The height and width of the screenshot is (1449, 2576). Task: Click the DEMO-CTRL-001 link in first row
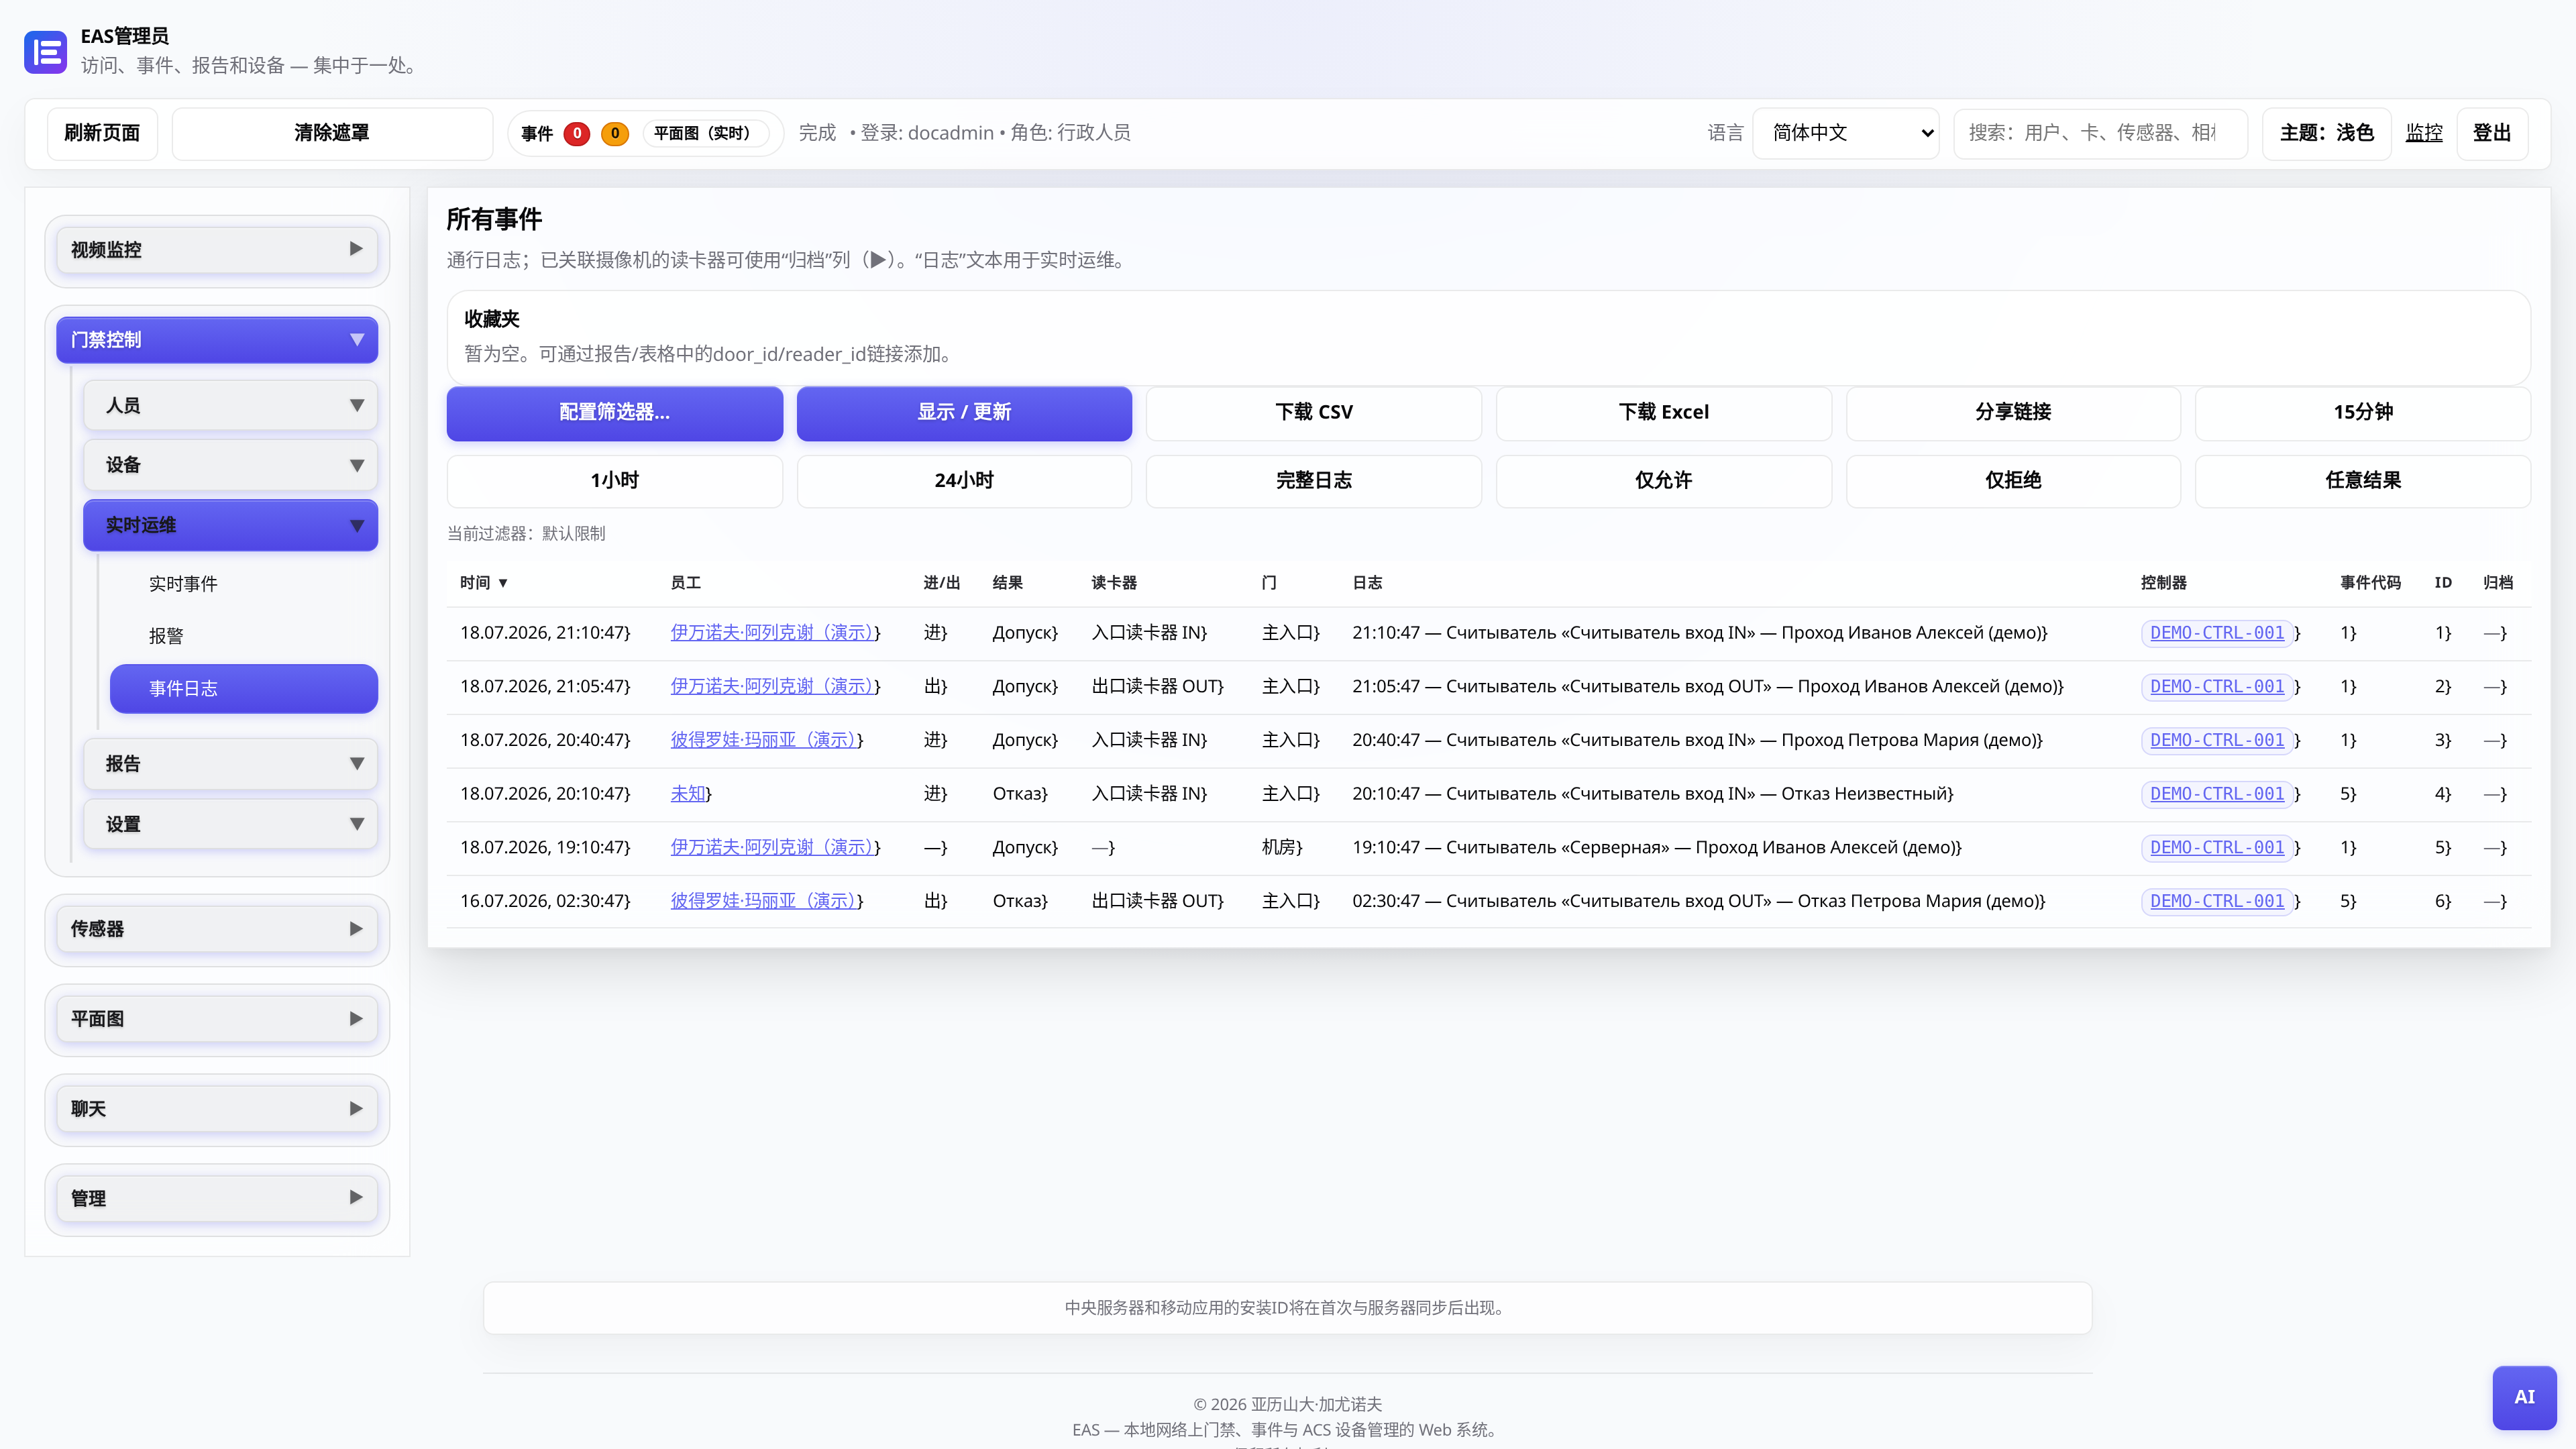(2217, 633)
